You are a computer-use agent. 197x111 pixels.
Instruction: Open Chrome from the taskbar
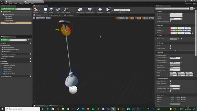(68, 109)
